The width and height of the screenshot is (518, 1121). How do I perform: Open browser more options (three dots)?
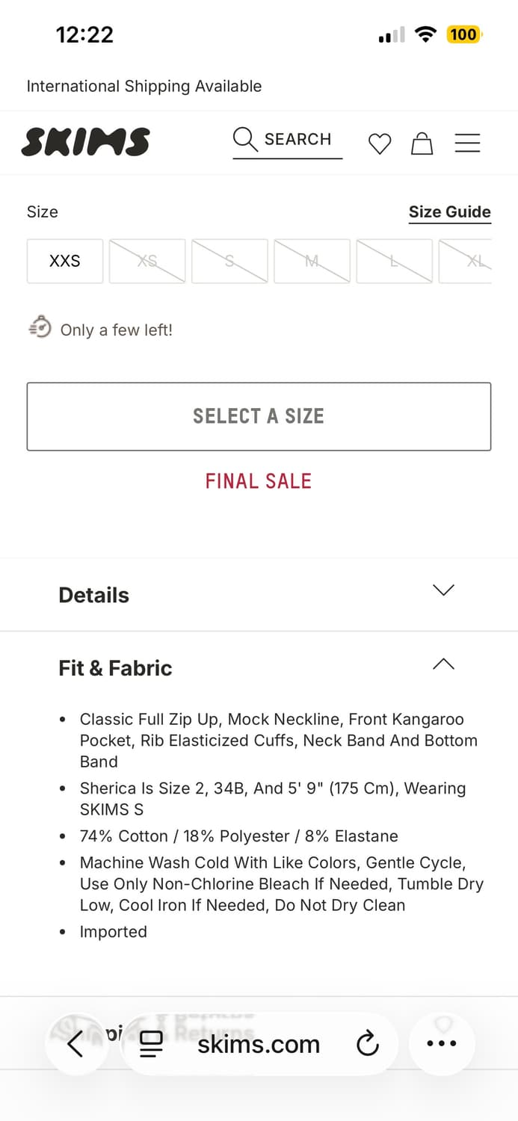(441, 1043)
